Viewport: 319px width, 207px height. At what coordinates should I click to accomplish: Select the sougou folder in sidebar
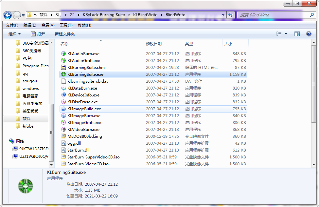pos(27,81)
